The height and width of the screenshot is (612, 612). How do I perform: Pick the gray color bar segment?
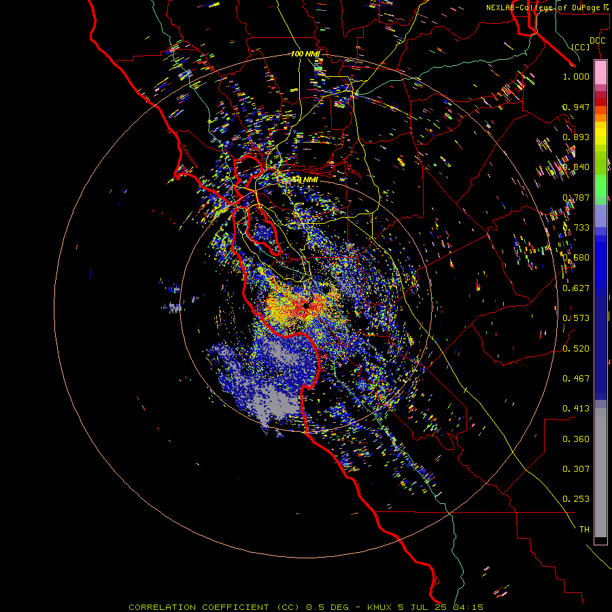click(x=600, y=473)
